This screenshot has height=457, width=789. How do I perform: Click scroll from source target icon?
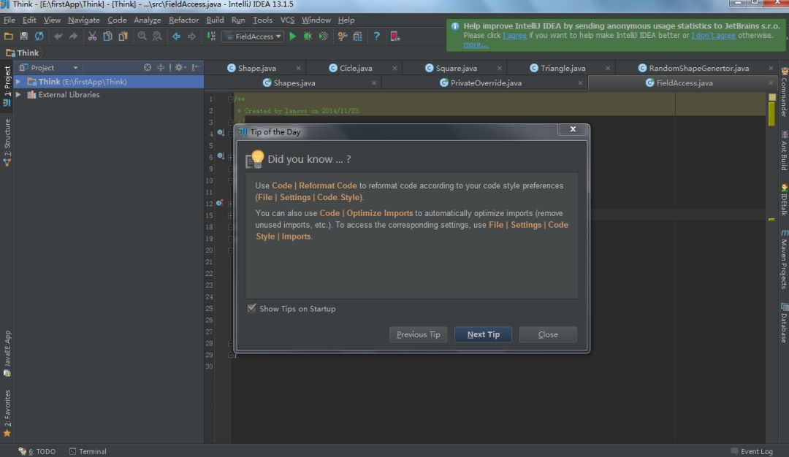coord(148,67)
